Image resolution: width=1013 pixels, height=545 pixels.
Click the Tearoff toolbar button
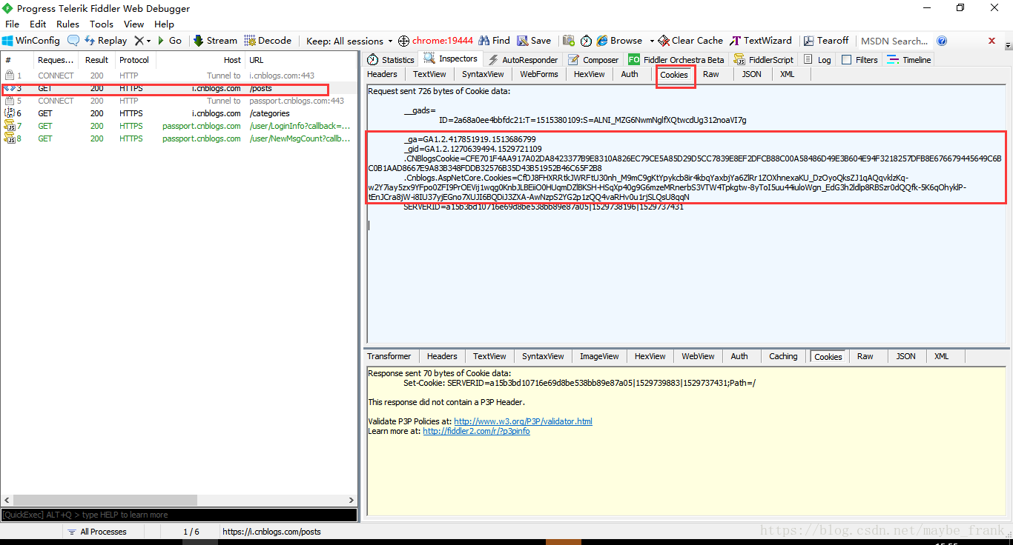tap(825, 41)
